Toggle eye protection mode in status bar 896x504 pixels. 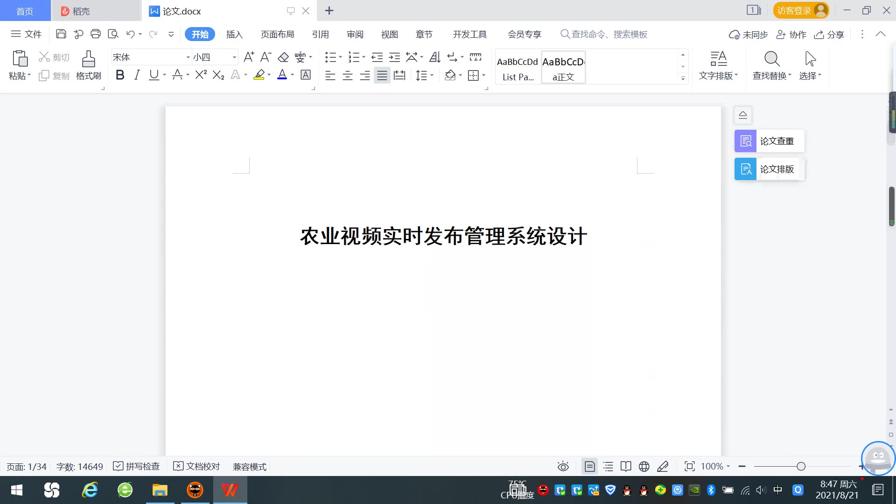point(563,466)
